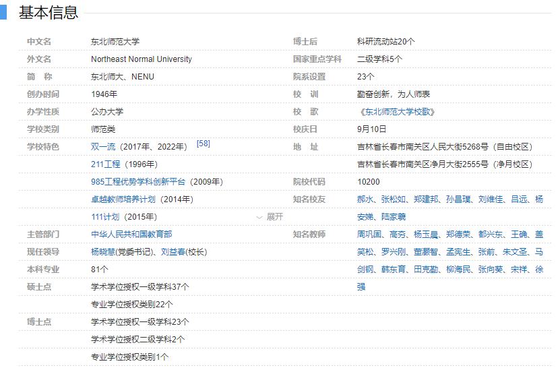Open the 111计划 link

[105, 217]
